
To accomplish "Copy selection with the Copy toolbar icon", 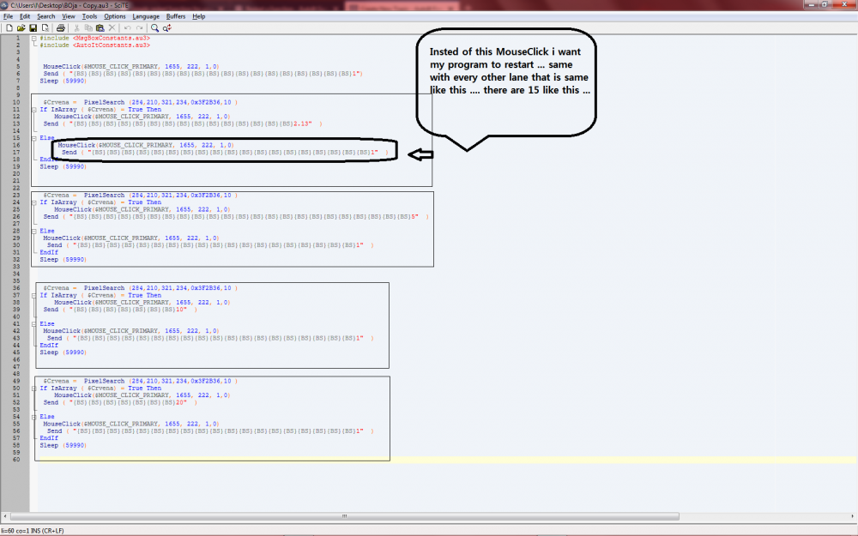I will coord(88,28).
